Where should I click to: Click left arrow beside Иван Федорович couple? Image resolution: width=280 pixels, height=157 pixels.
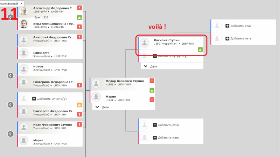tap(10, 134)
